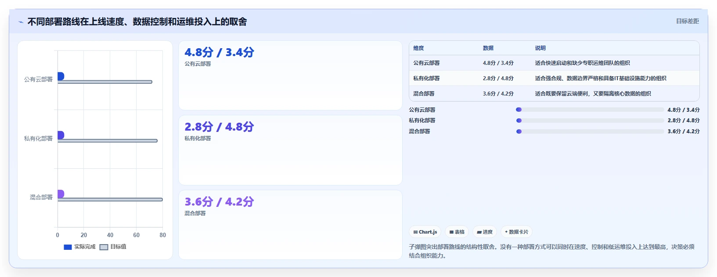Click the 公有云部署 actual blue bar
The width and height of the screenshot is (717, 277).
coord(61,76)
